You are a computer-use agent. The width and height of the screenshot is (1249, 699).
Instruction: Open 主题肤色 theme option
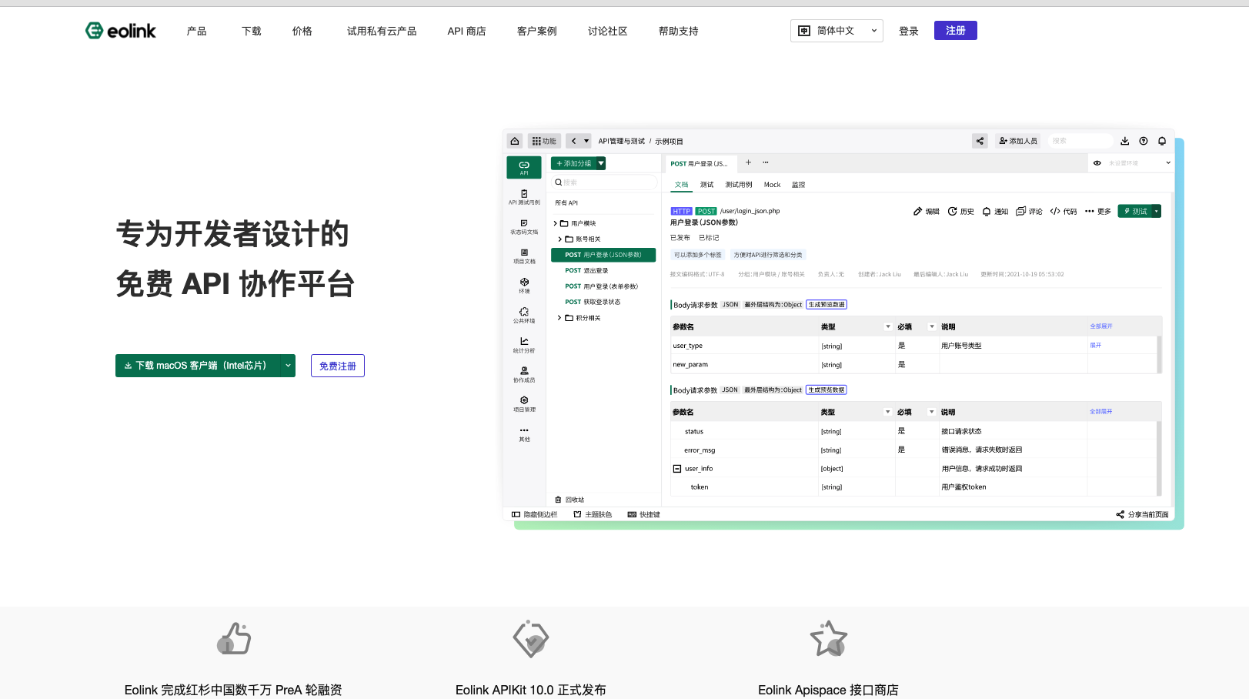click(x=593, y=514)
